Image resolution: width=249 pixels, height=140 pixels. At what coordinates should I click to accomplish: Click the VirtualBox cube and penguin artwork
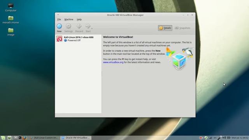[x=180, y=58]
